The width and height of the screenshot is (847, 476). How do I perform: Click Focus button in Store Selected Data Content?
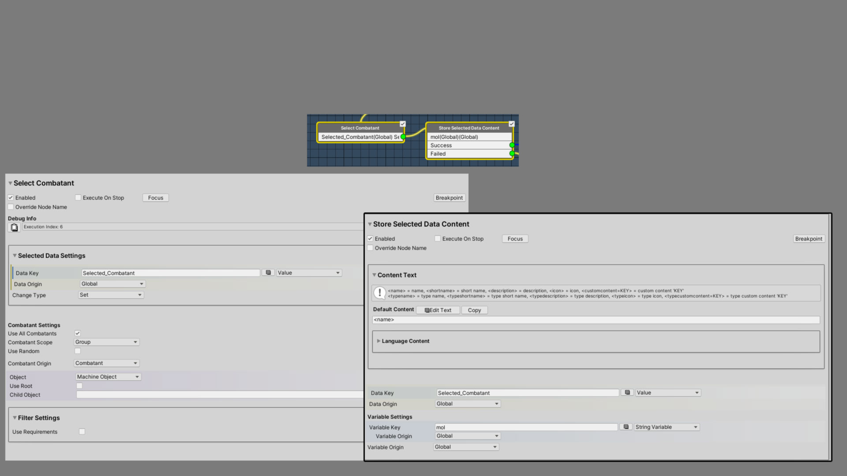(x=515, y=239)
